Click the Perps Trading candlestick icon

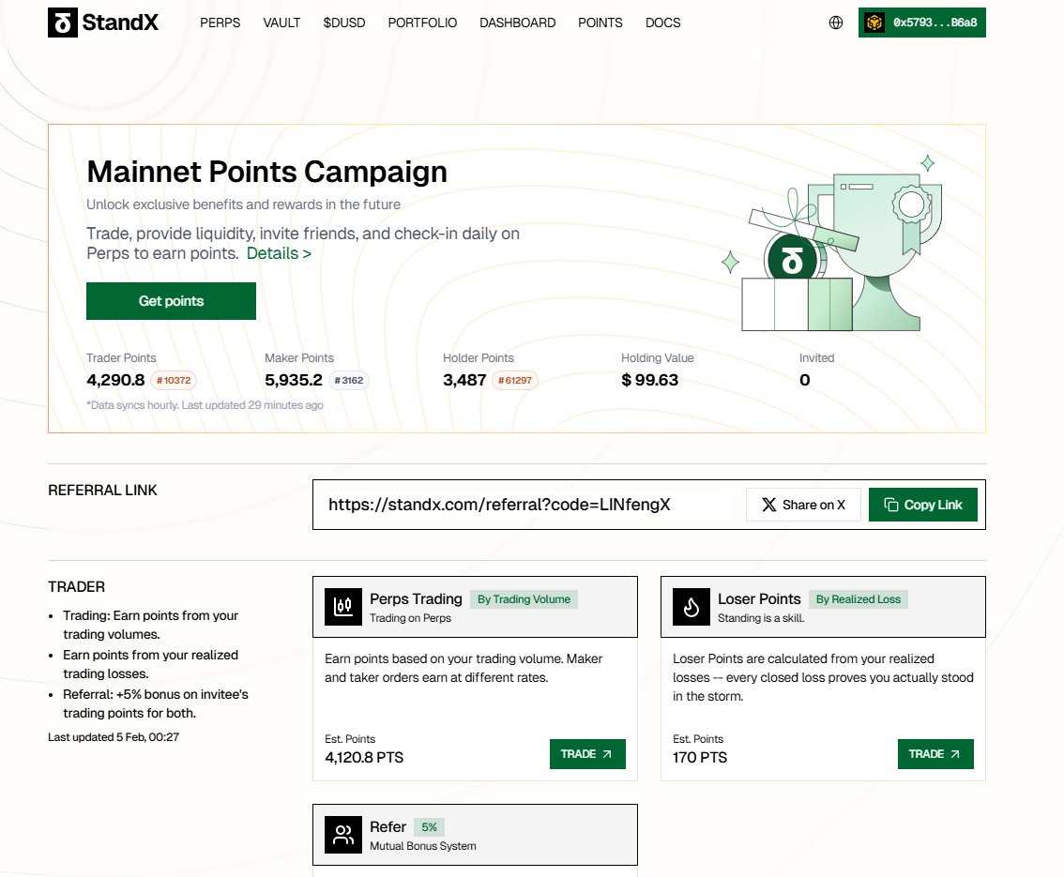[x=343, y=606]
